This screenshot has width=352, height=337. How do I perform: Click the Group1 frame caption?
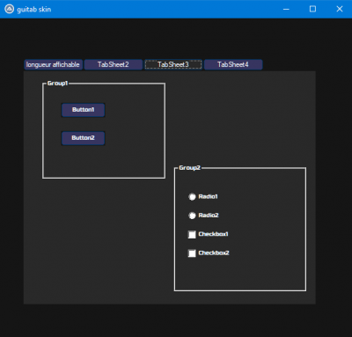(57, 84)
